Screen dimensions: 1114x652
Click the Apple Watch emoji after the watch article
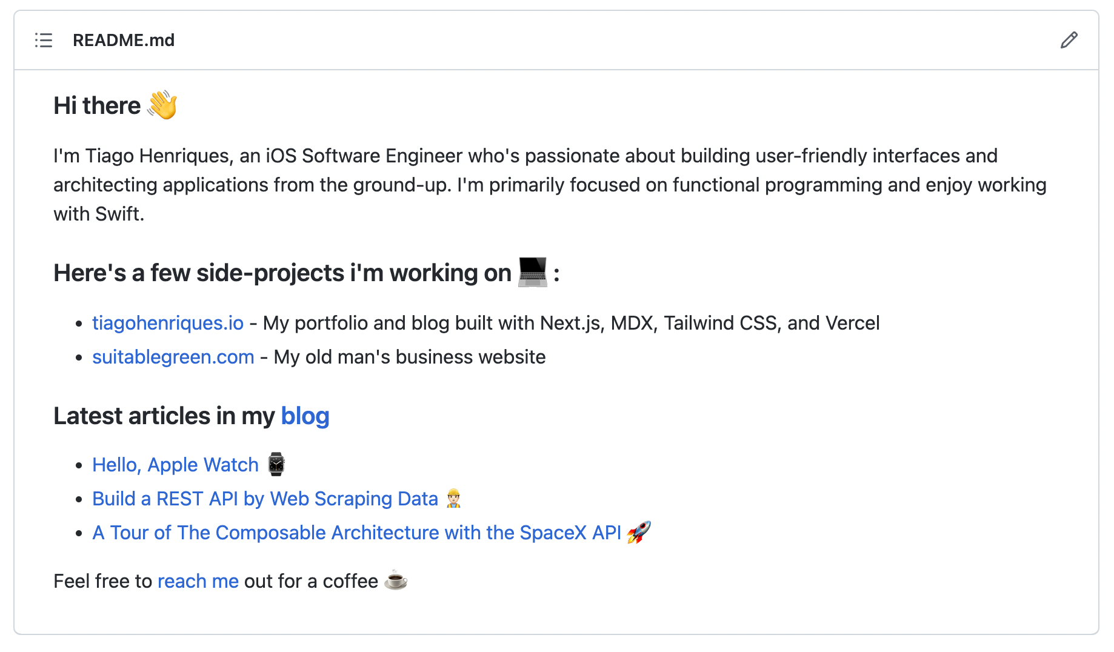click(x=276, y=464)
